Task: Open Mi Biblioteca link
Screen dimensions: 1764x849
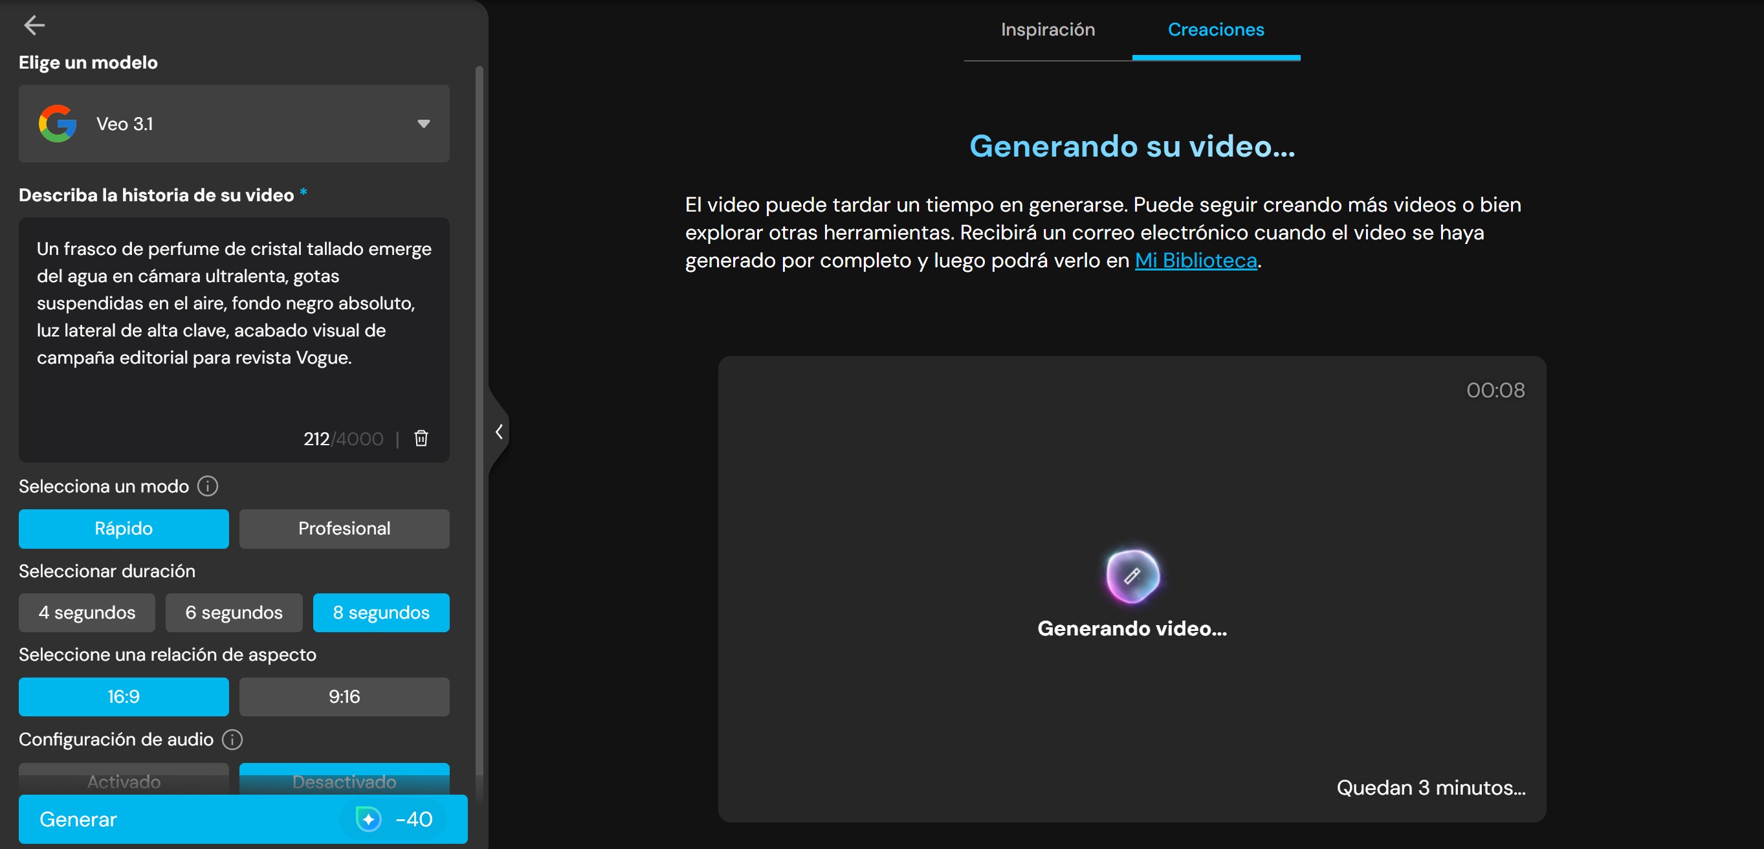Action: pyautogui.click(x=1196, y=260)
